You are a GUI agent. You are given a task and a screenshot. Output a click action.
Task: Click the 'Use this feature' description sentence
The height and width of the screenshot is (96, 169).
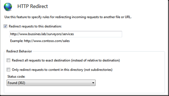(x=68, y=17)
